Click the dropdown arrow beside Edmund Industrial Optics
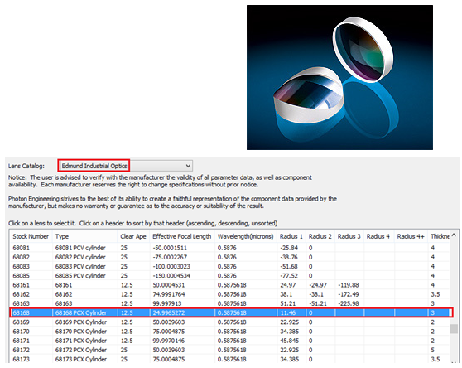This screenshot has width=462, height=368. [x=188, y=166]
